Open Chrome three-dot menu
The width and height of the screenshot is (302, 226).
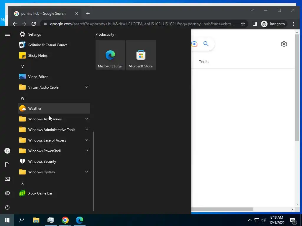tap(293, 24)
